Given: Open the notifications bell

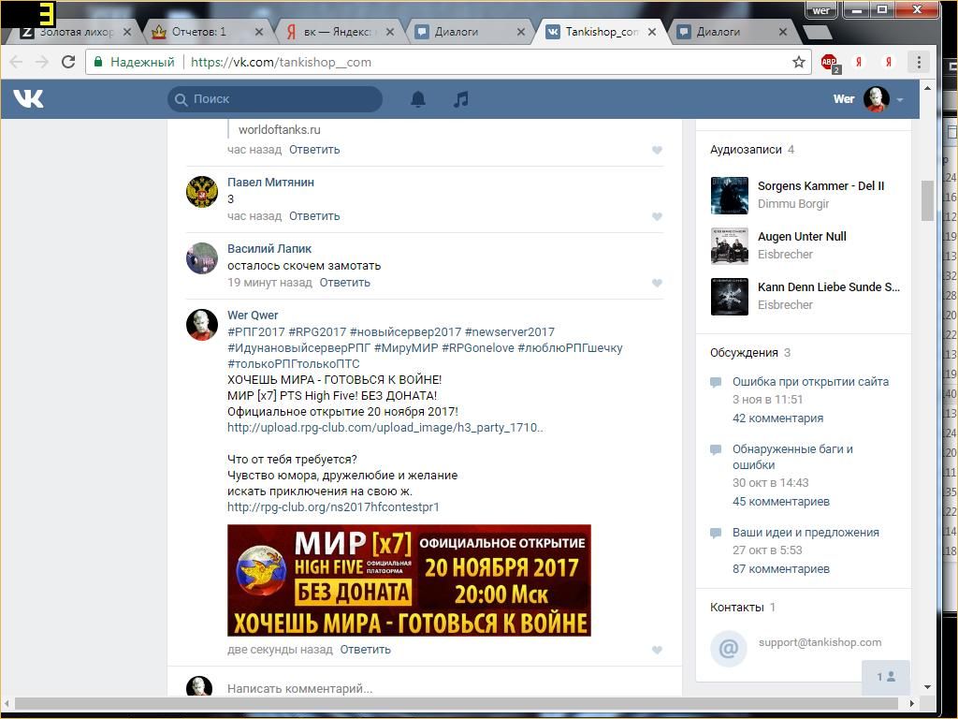Looking at the screenshot, I should click(418, 99).
